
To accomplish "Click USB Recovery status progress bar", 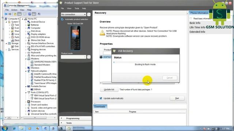I will point(146,62).
